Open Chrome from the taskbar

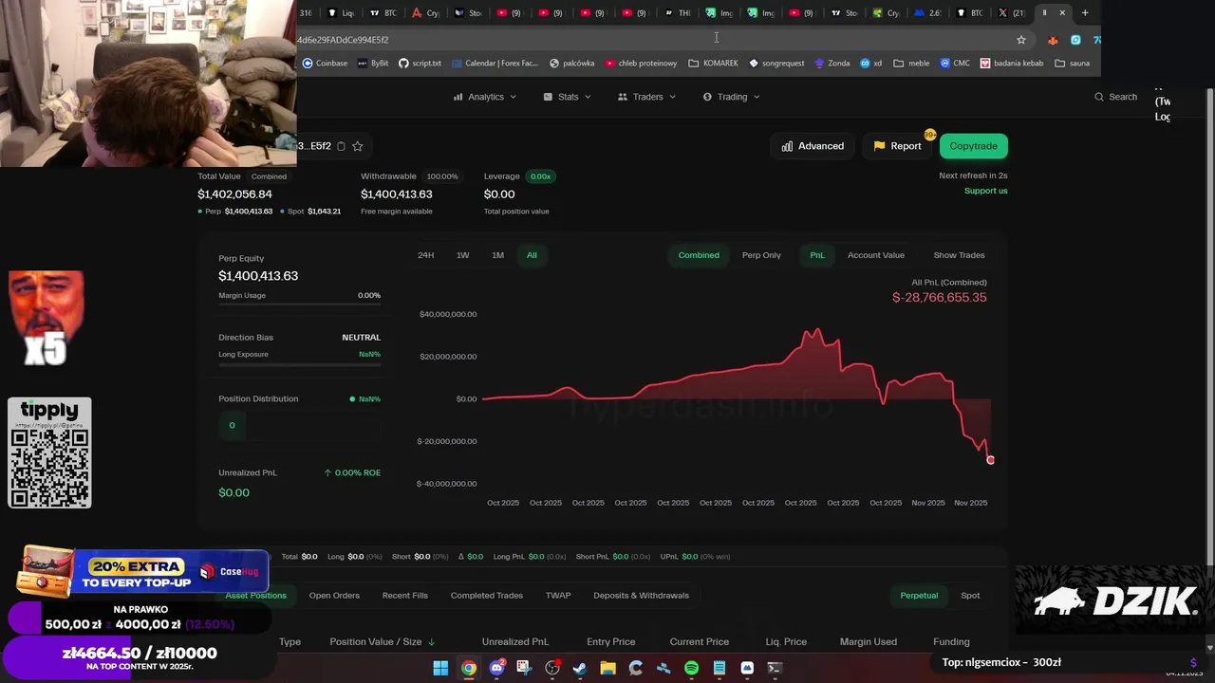(x=469, y=668)
